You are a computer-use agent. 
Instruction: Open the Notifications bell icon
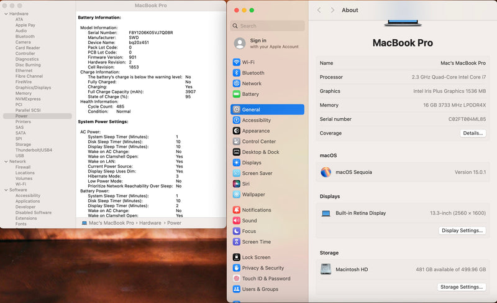point(237,210)
